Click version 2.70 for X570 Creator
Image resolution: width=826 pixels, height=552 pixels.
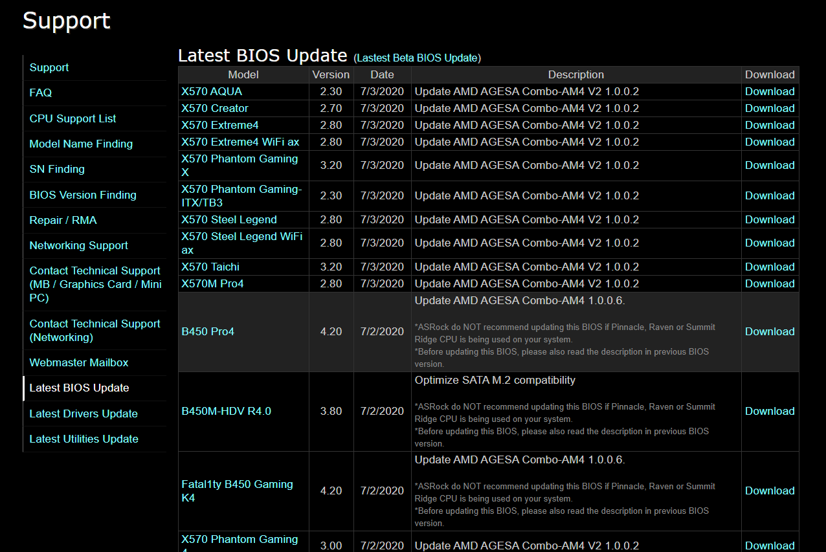tap(331, 108)
